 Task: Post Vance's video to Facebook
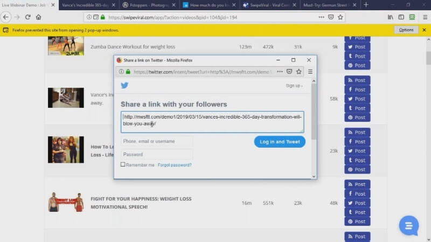coord(357,89)
